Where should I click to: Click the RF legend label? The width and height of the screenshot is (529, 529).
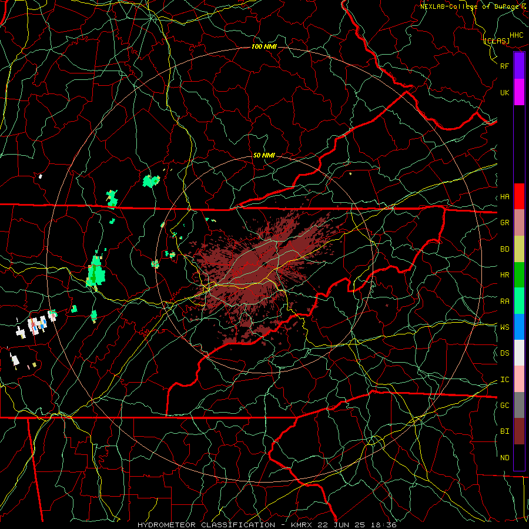505,66
